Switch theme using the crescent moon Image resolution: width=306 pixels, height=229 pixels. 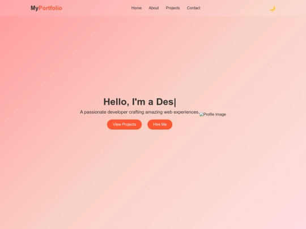click(x=273, y=8)
